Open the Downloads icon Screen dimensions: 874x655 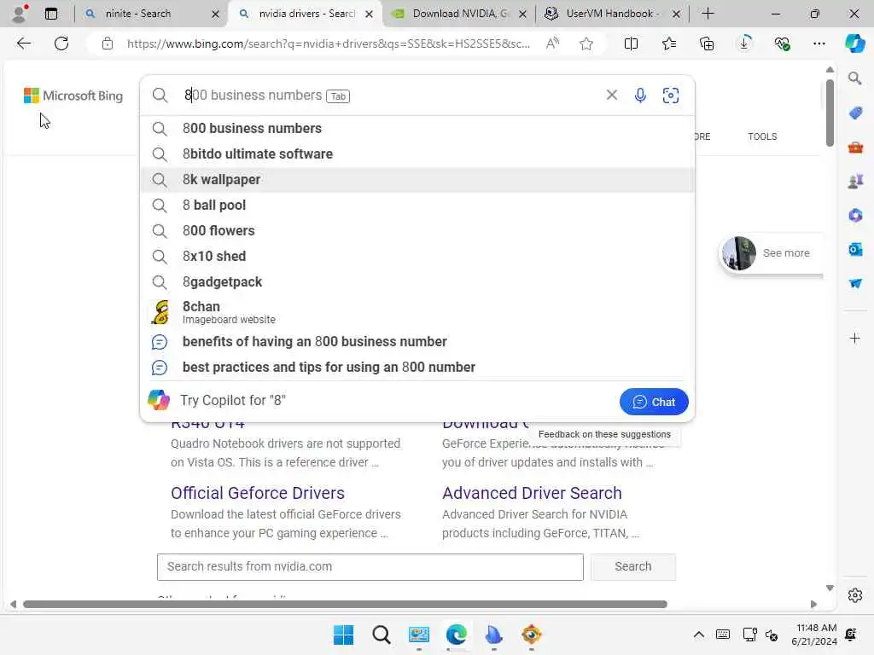point(744,43)
